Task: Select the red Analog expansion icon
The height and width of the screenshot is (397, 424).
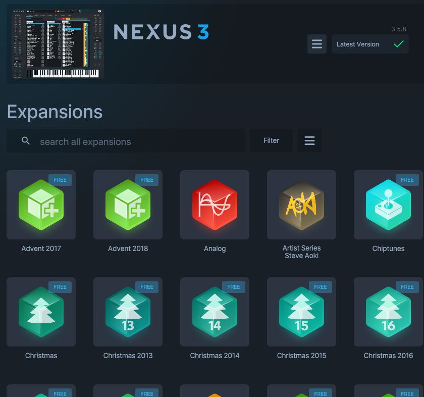Action: (x=215, y=205)
